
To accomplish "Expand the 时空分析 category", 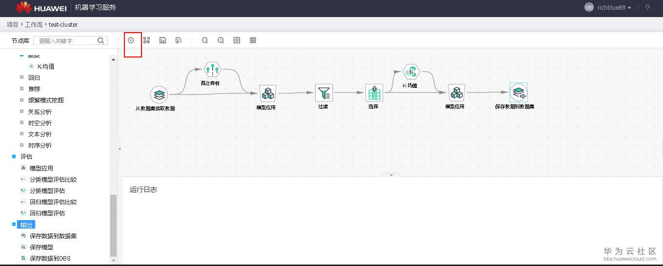I will (21, 123).
